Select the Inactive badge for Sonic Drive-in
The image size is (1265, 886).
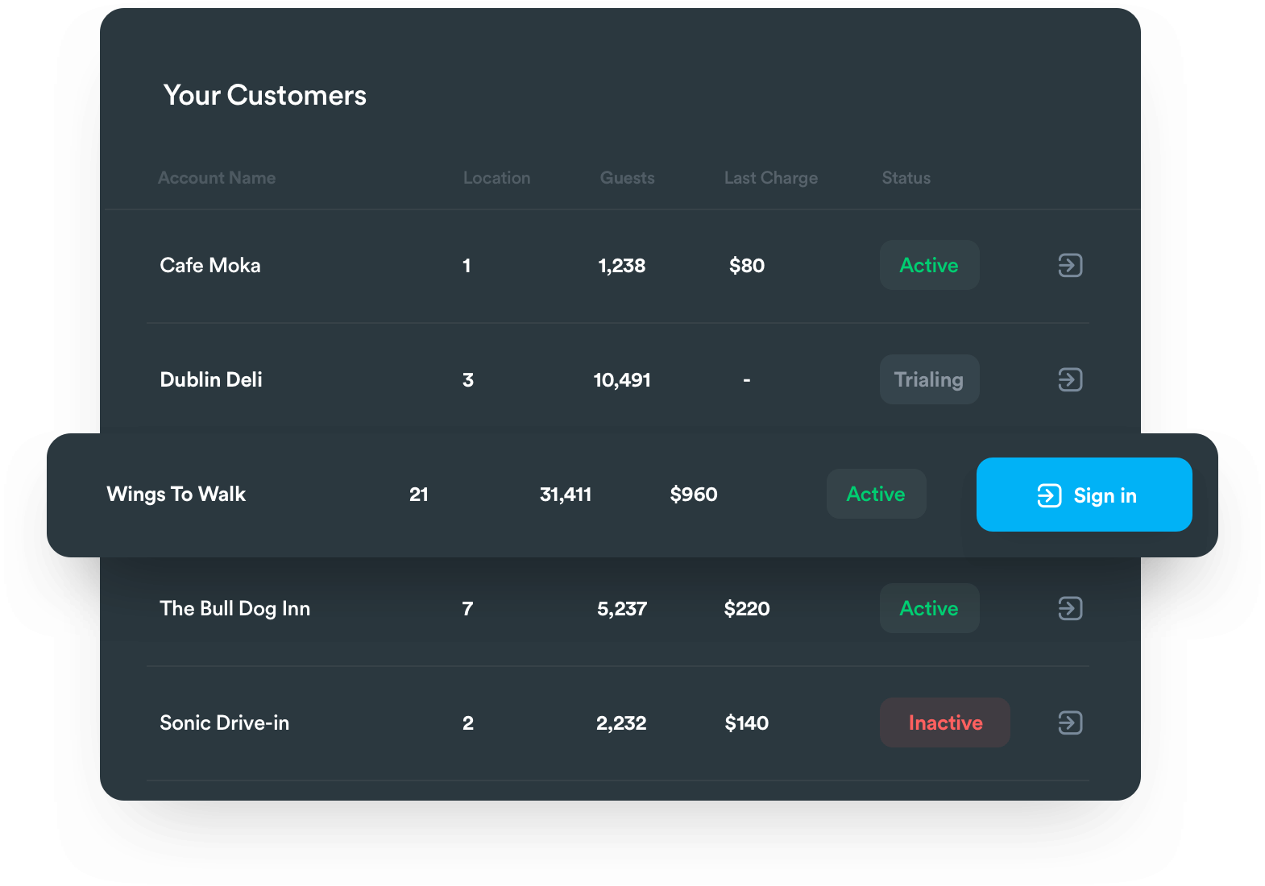[x=944, y=722]
